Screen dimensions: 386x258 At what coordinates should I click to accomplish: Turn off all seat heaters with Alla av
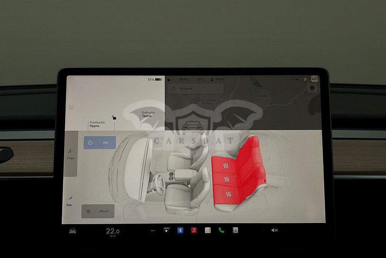coord(98,211)
